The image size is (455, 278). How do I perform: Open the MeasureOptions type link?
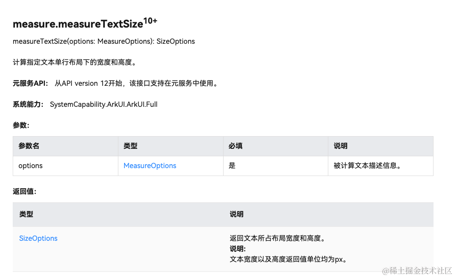[149, 165]
